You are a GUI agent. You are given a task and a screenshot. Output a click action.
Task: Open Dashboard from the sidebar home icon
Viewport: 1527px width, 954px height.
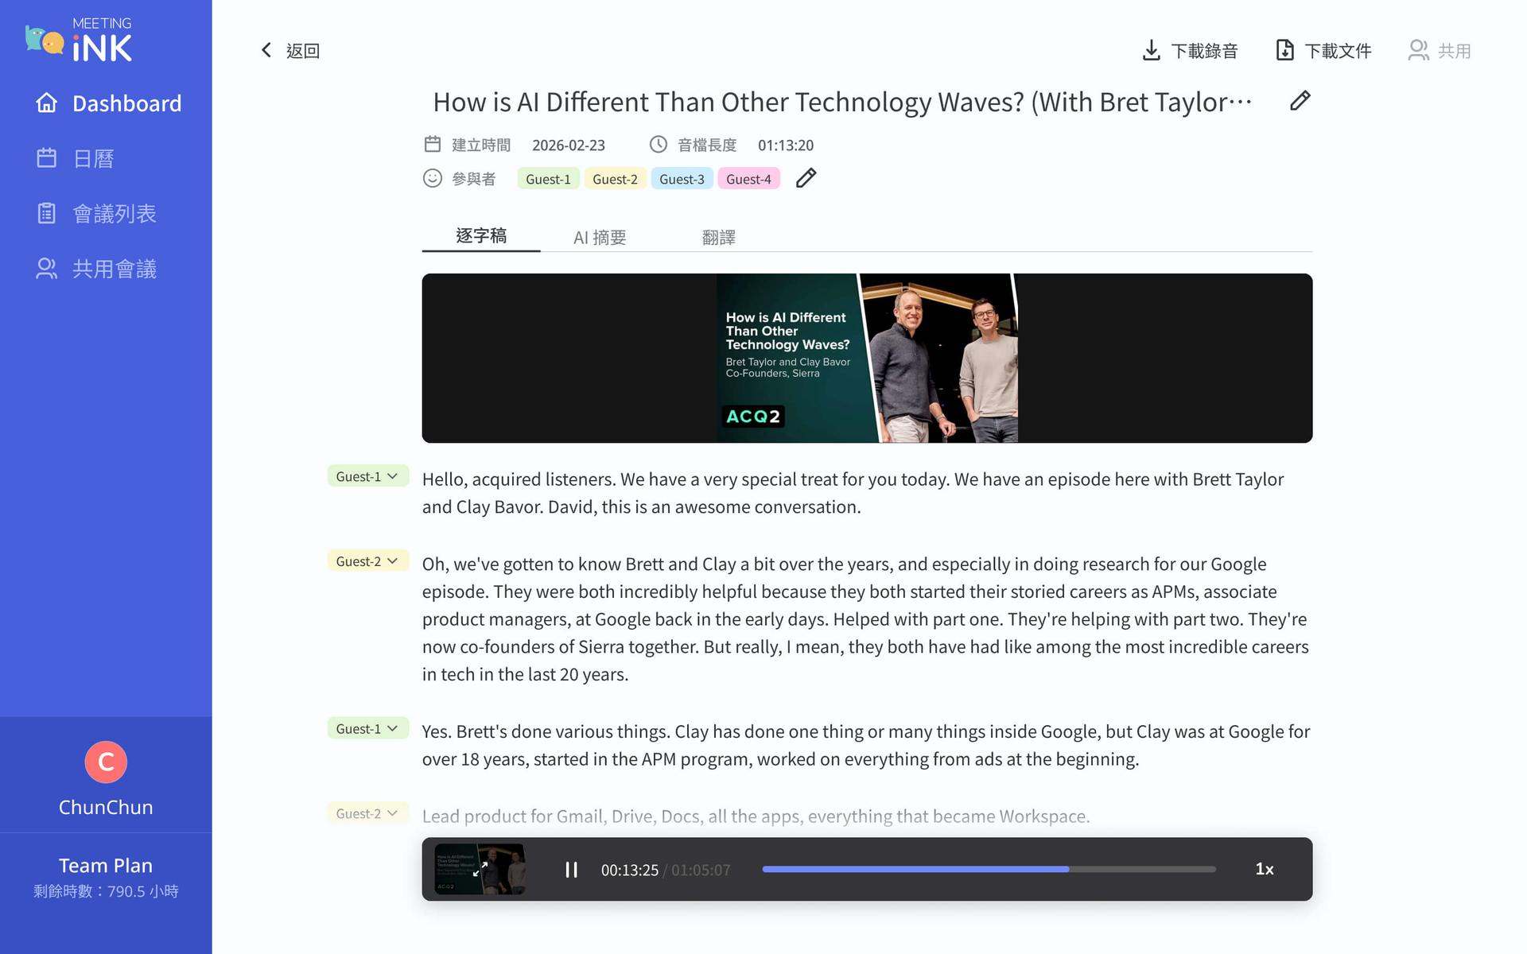(47, 103)
